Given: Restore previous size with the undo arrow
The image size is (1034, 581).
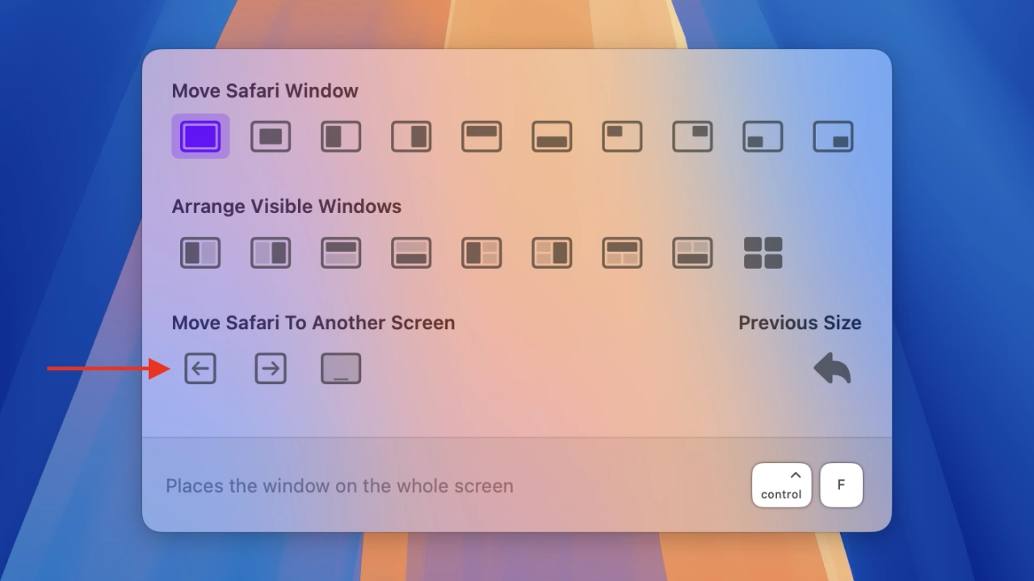Looking at the screenshot, I should [833, 370].
